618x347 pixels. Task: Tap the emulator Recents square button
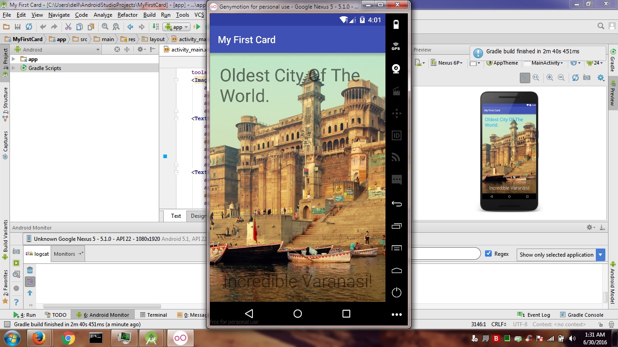point(346,314)
